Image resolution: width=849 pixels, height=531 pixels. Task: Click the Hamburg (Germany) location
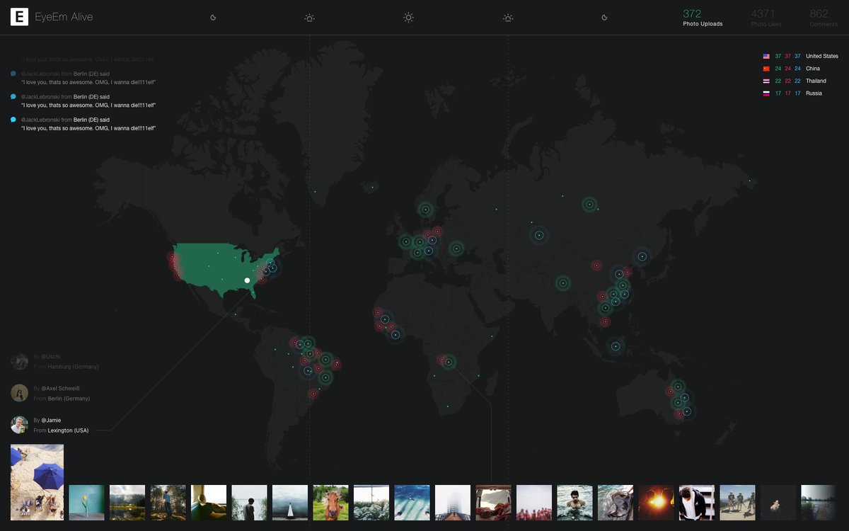tap(74, 367)
